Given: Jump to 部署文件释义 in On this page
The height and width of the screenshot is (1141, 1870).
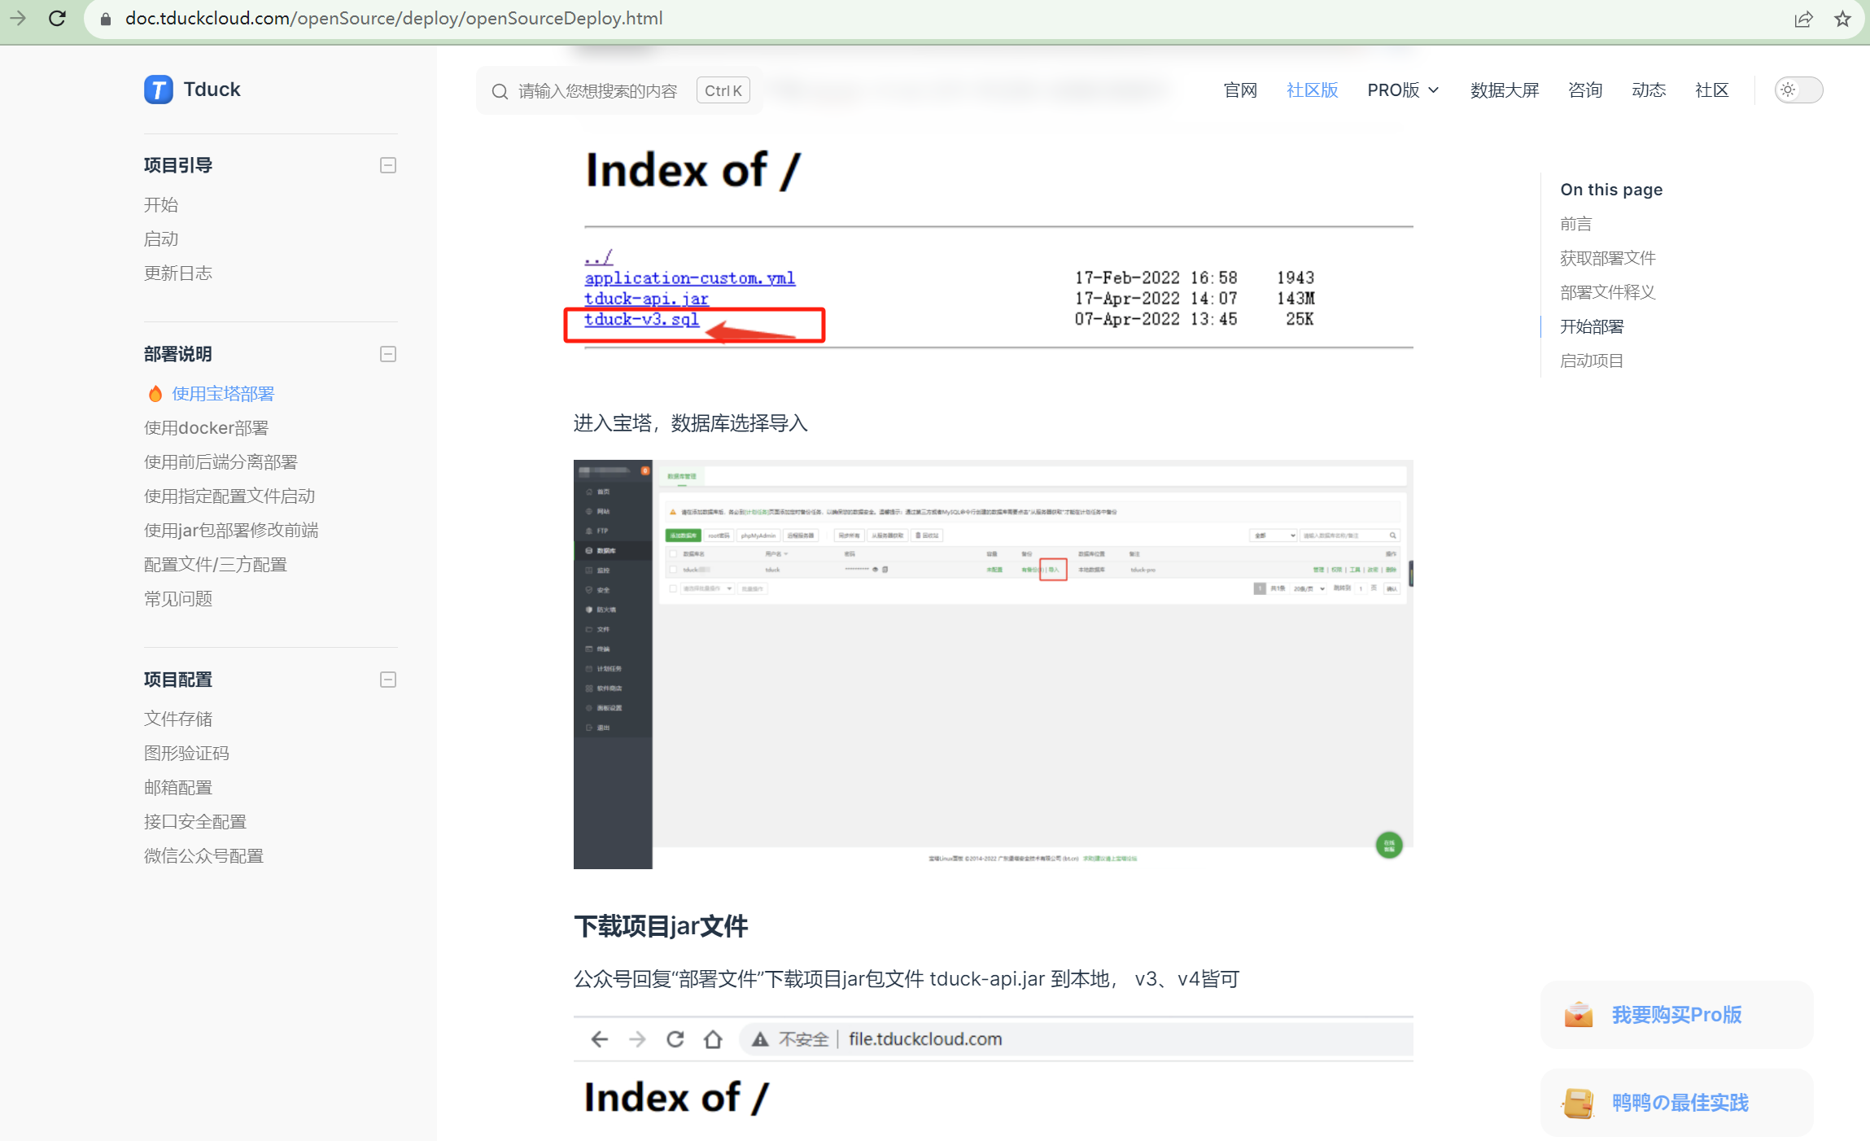Looking at the screenshot, I should (1608, 292).
